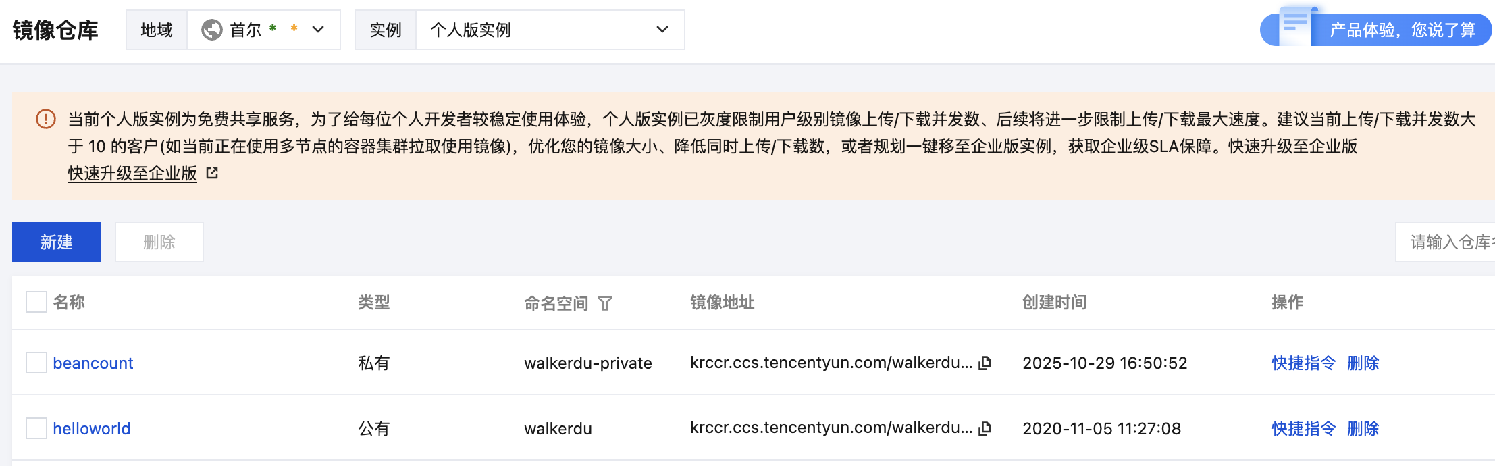Click 快捷指令 for beancount
This screenshot has width=1495, height=466.
1303,363
